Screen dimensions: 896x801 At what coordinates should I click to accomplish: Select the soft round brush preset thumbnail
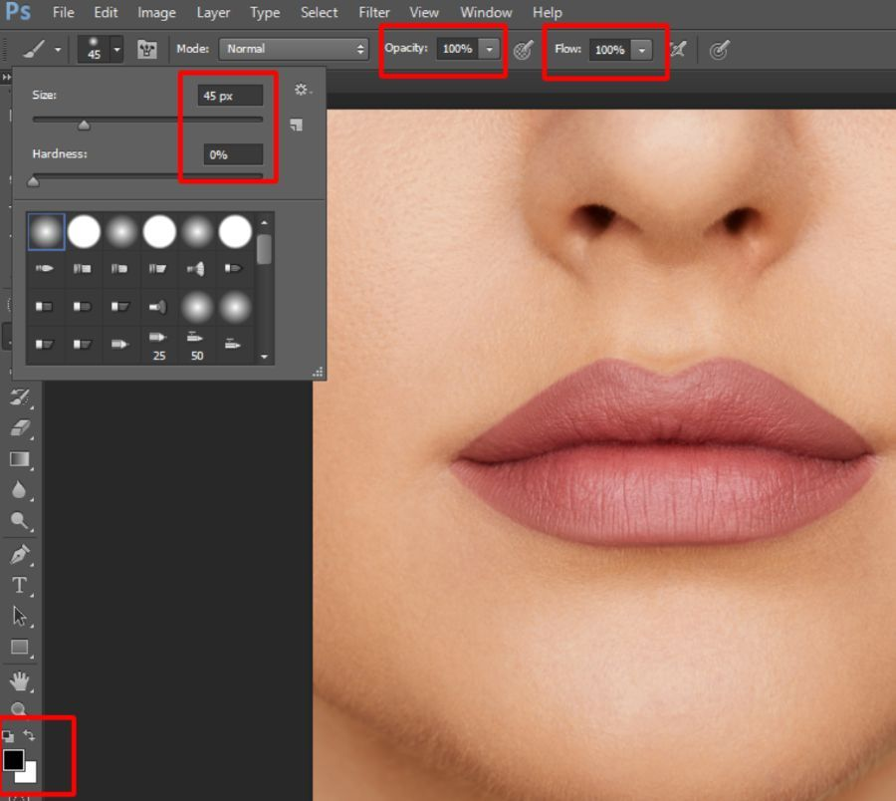(x=47, y=229)
